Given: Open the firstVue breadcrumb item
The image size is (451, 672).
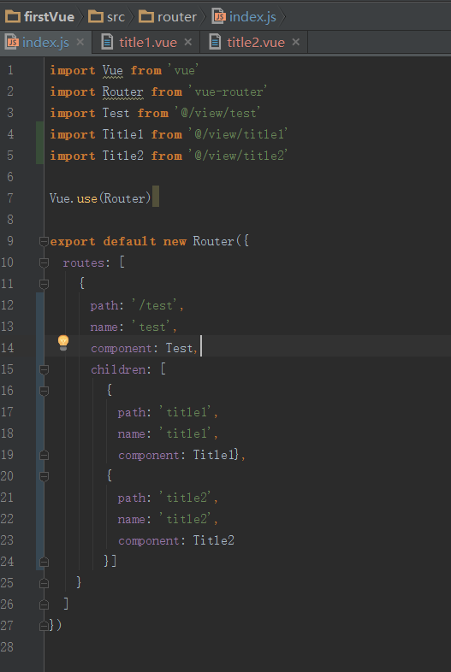Looking at the screenshot, I should pos(49,17).
